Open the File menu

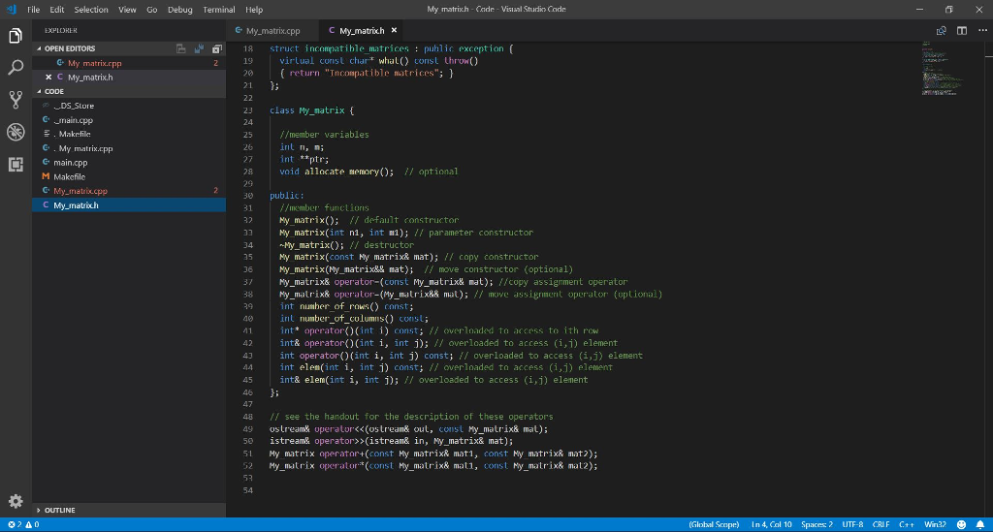pyautogui.click(x=34, y=10)
